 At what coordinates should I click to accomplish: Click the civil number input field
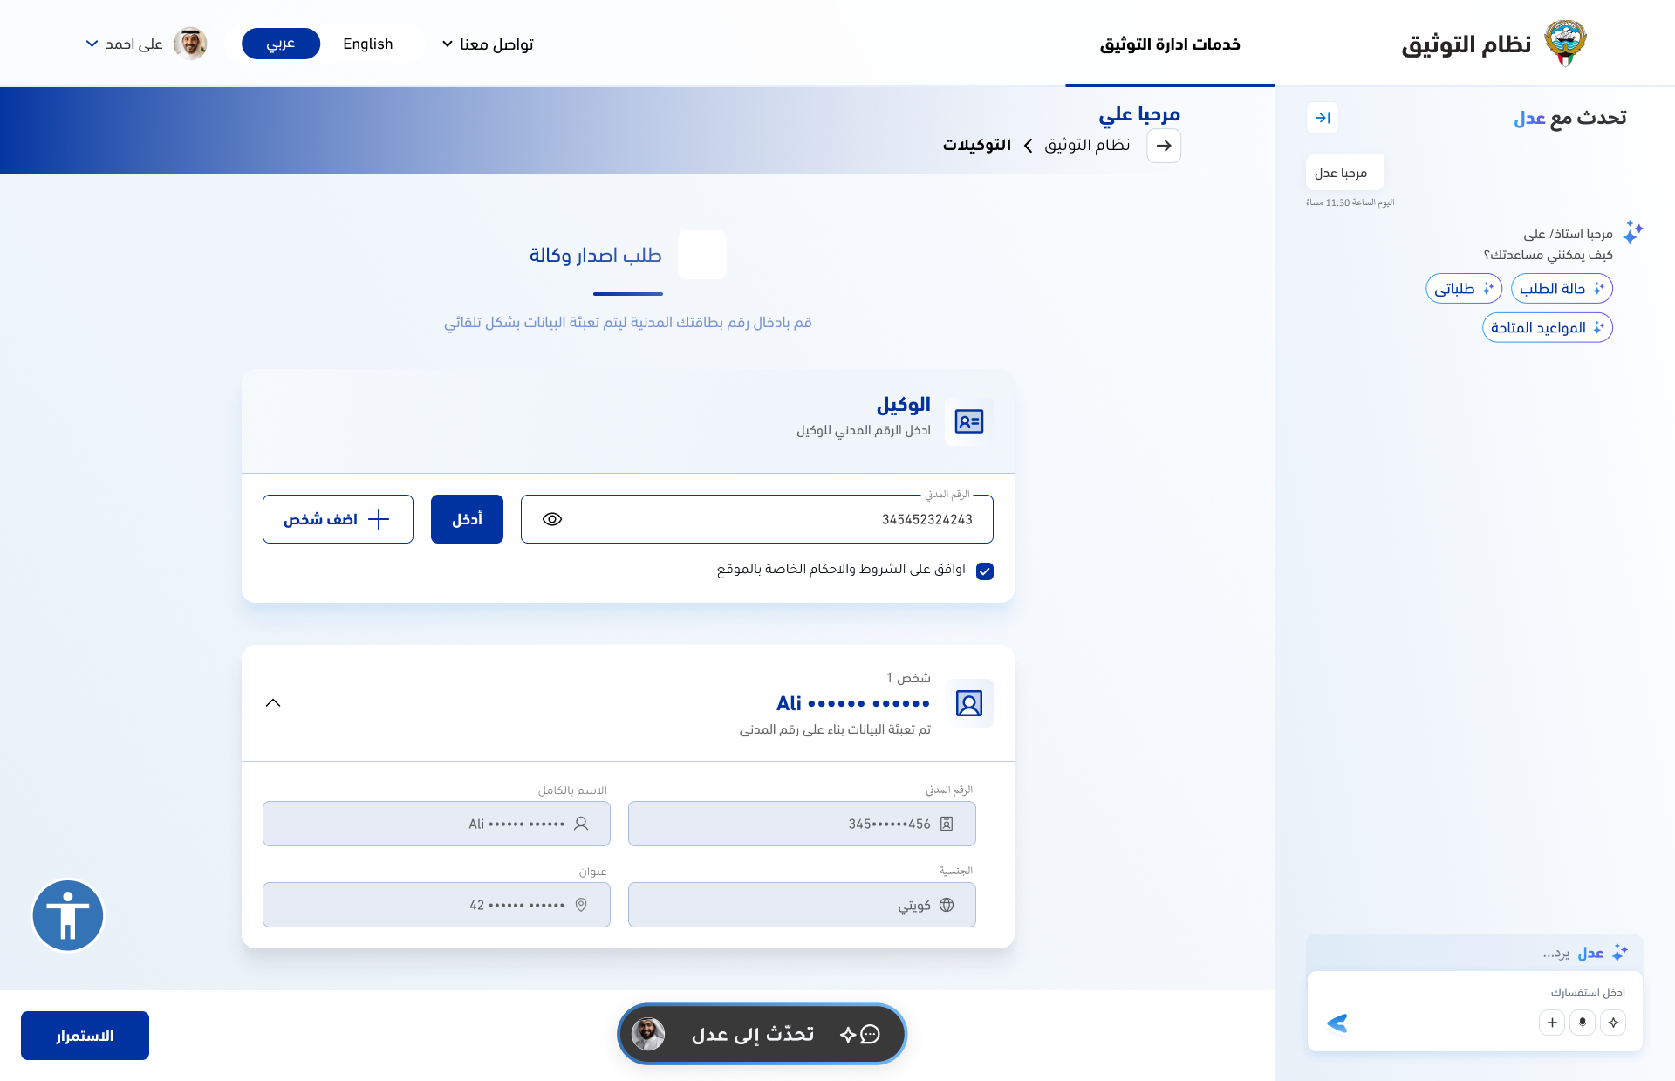768,519
